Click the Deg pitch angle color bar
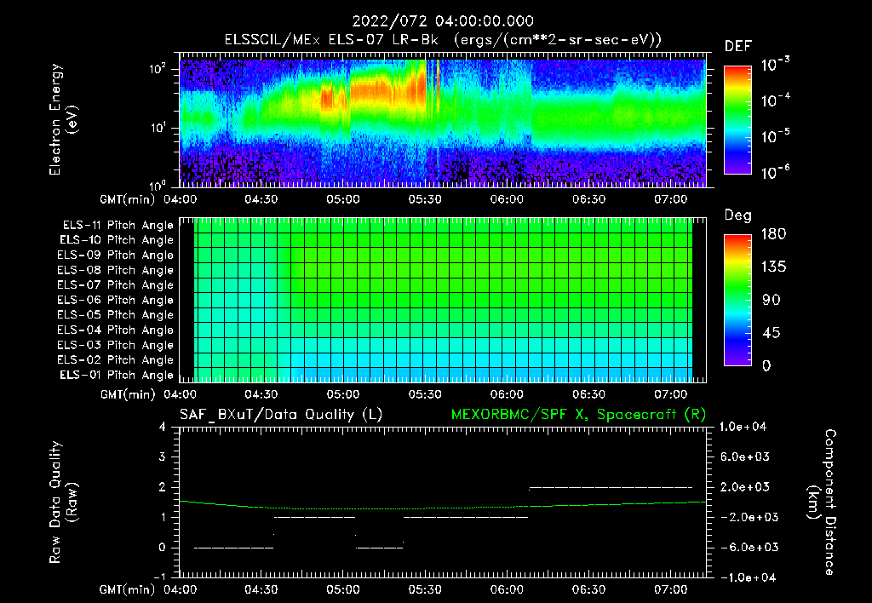This screenshot has width=872, height=603. pos(737,301)
